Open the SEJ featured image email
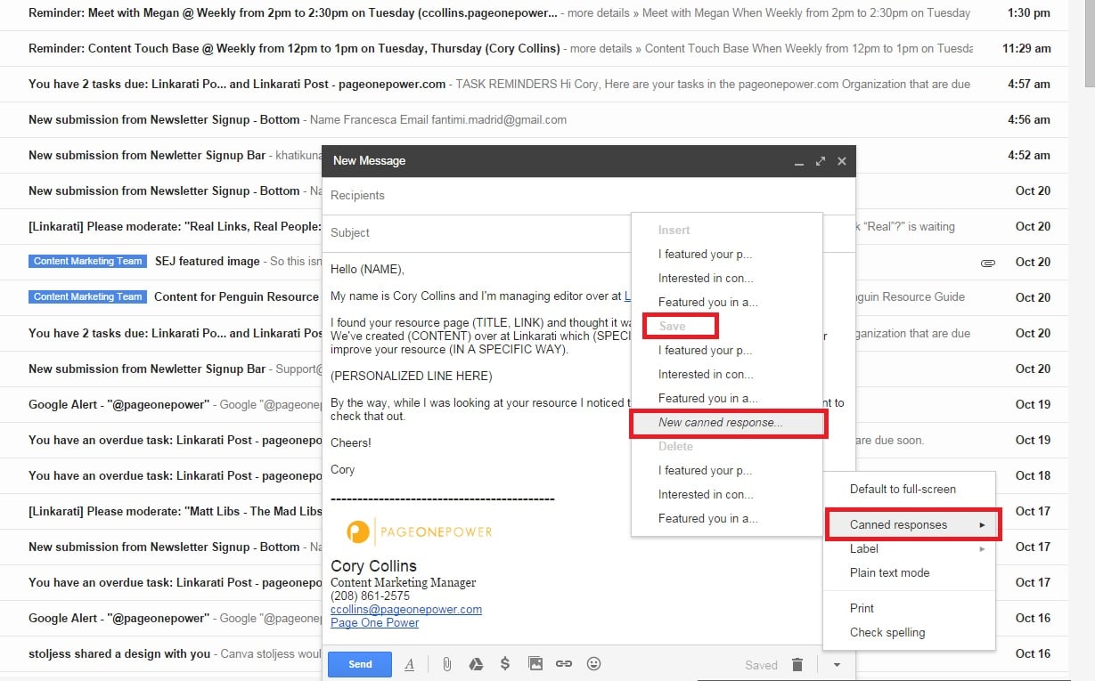The height and width of the screenshot is (681, 1095). [207, 262]
